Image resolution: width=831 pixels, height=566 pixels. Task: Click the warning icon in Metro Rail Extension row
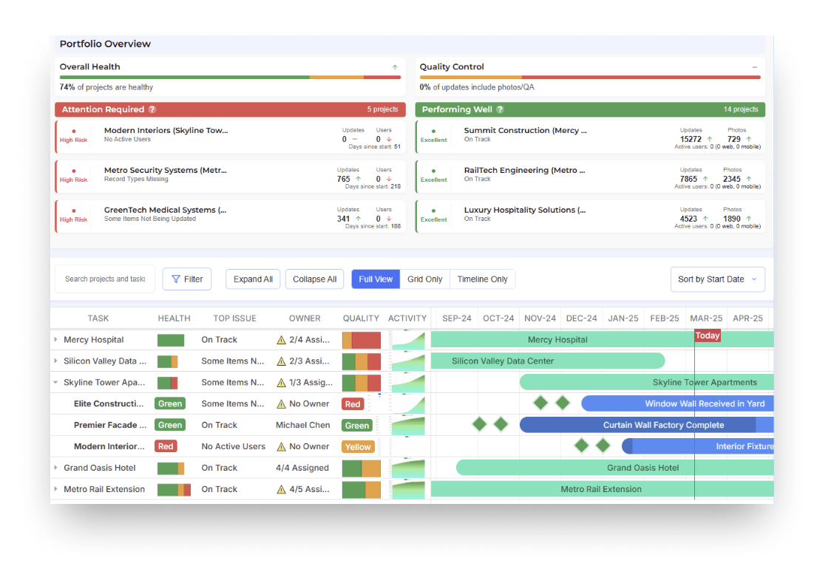[282, 489]
